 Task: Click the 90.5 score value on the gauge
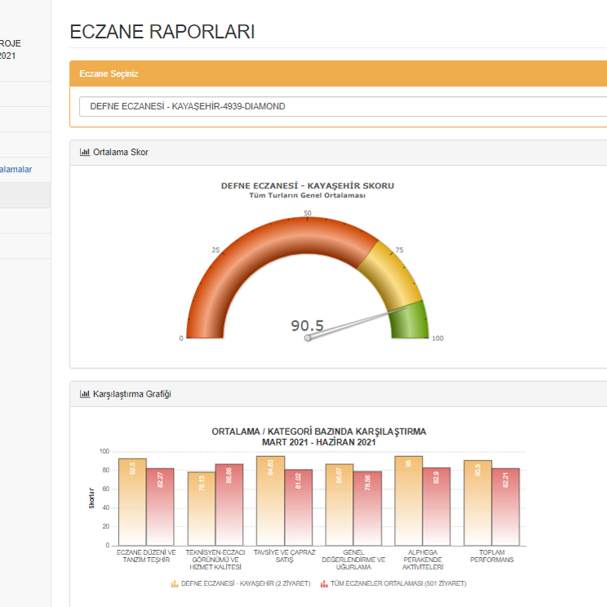tap(308, 326)
